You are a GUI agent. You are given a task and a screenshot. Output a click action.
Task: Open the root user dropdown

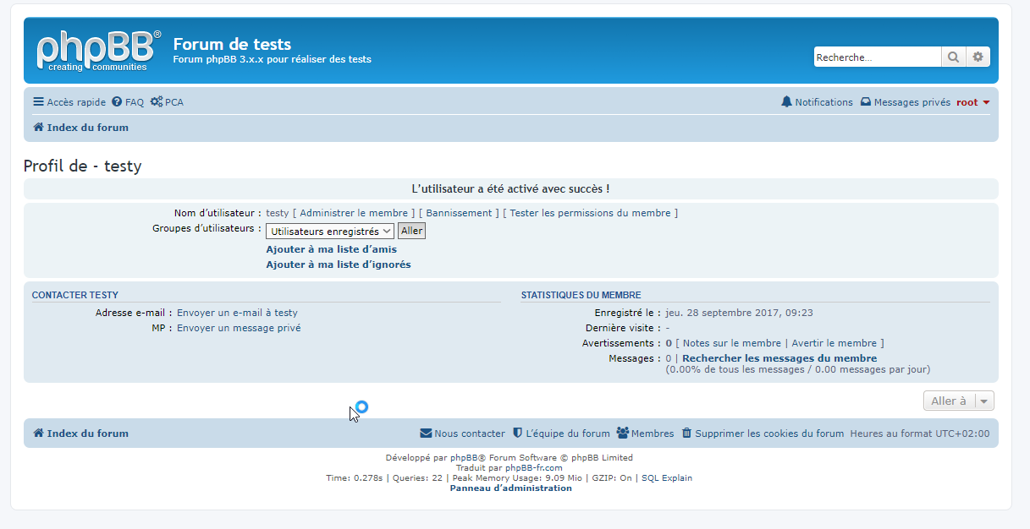[972, 102]
